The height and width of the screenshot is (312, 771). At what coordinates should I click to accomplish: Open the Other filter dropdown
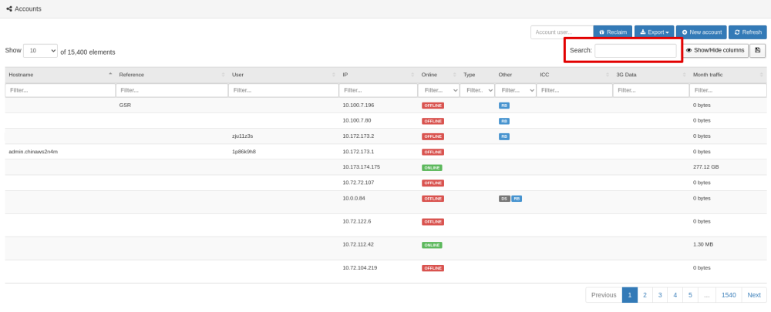pyautogui.click(x=515, y=90)
